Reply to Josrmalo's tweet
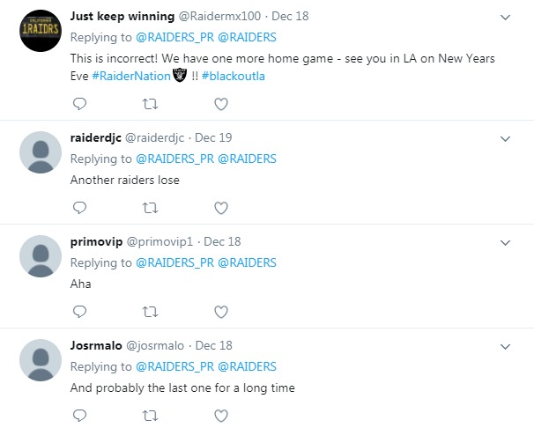The width and height of the screenshot is (534, 428). click(x=79, y=414)
